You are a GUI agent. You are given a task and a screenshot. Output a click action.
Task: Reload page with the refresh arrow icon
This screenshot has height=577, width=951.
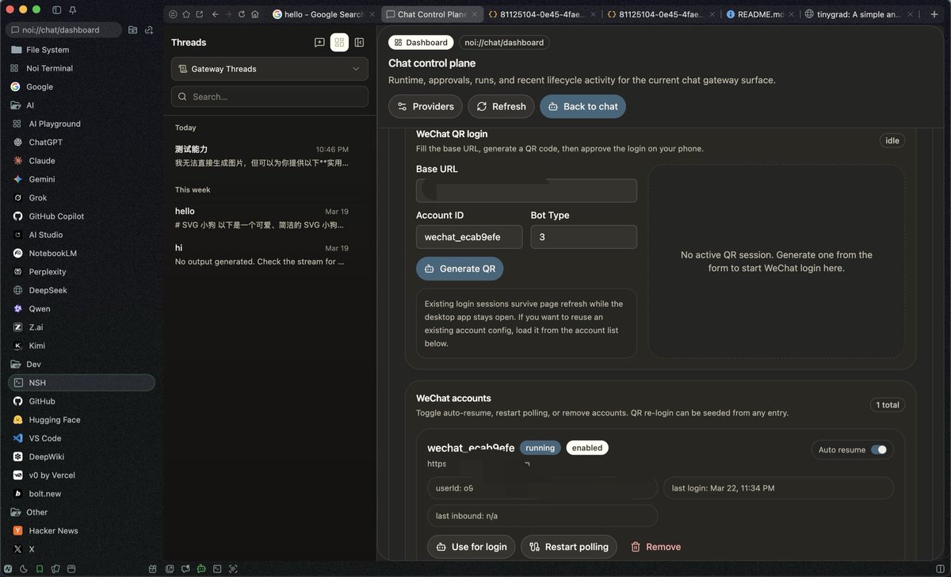click(241, 14)
